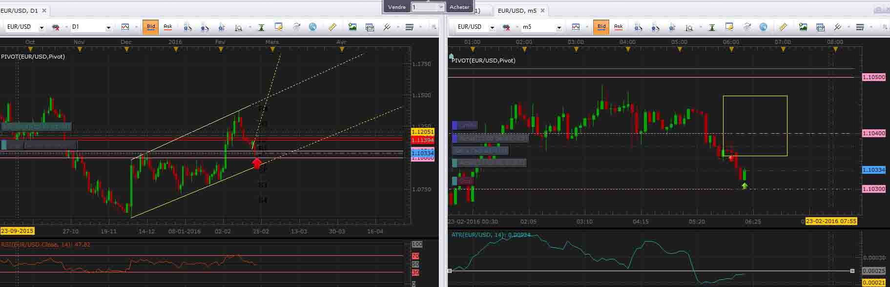
Task: Click toolbar overflow icon at D1 toolbar end
Action: click(433, 27)
